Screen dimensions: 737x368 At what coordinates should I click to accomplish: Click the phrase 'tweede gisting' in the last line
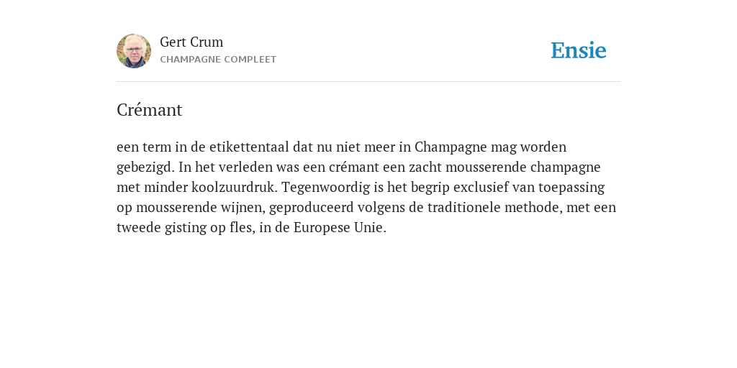(162, 228)
